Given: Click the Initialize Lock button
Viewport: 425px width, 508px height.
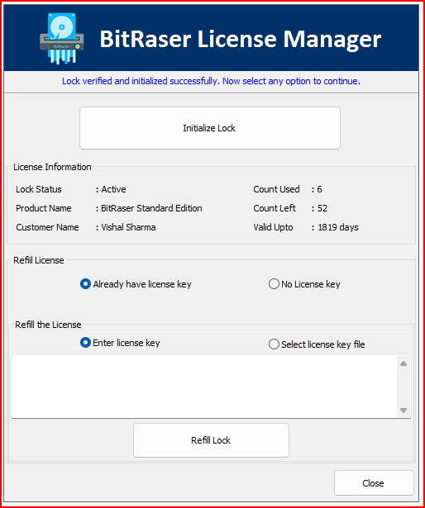Looking at the screenshot, I should coord(210,128).
